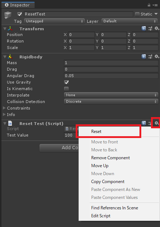
Task: Click the Rigidbody component icon
Action: (x=10, y=57)
